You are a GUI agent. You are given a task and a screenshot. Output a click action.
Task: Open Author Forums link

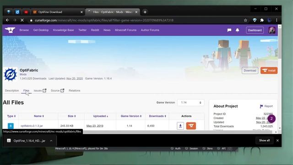point(150,30)
